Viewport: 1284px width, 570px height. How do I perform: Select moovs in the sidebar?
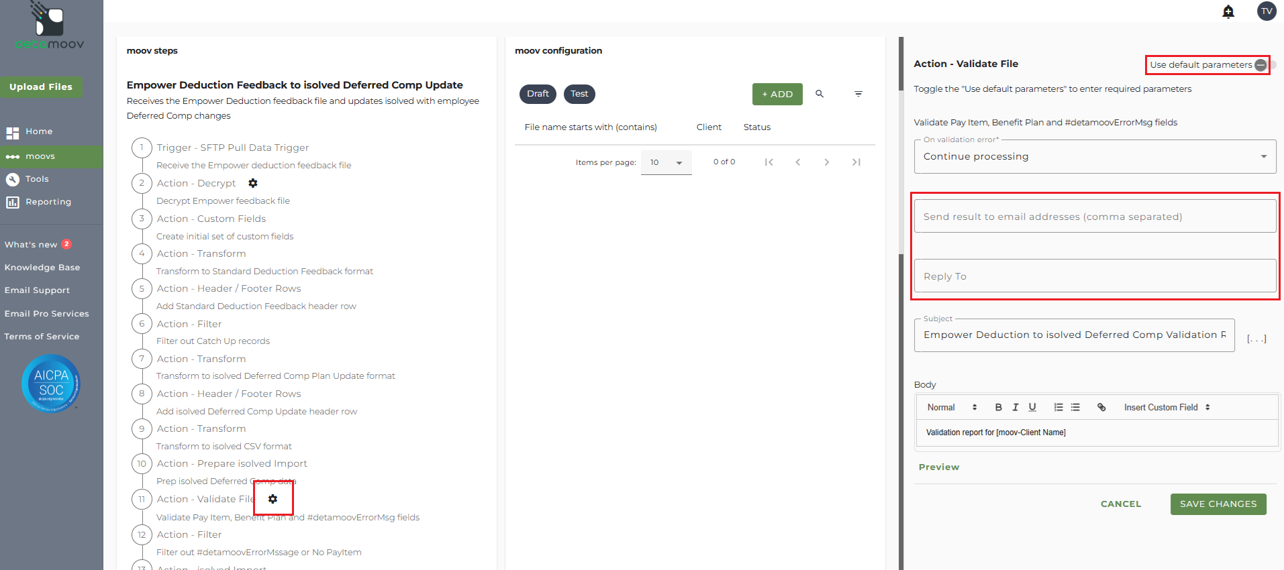pos(52,156)
